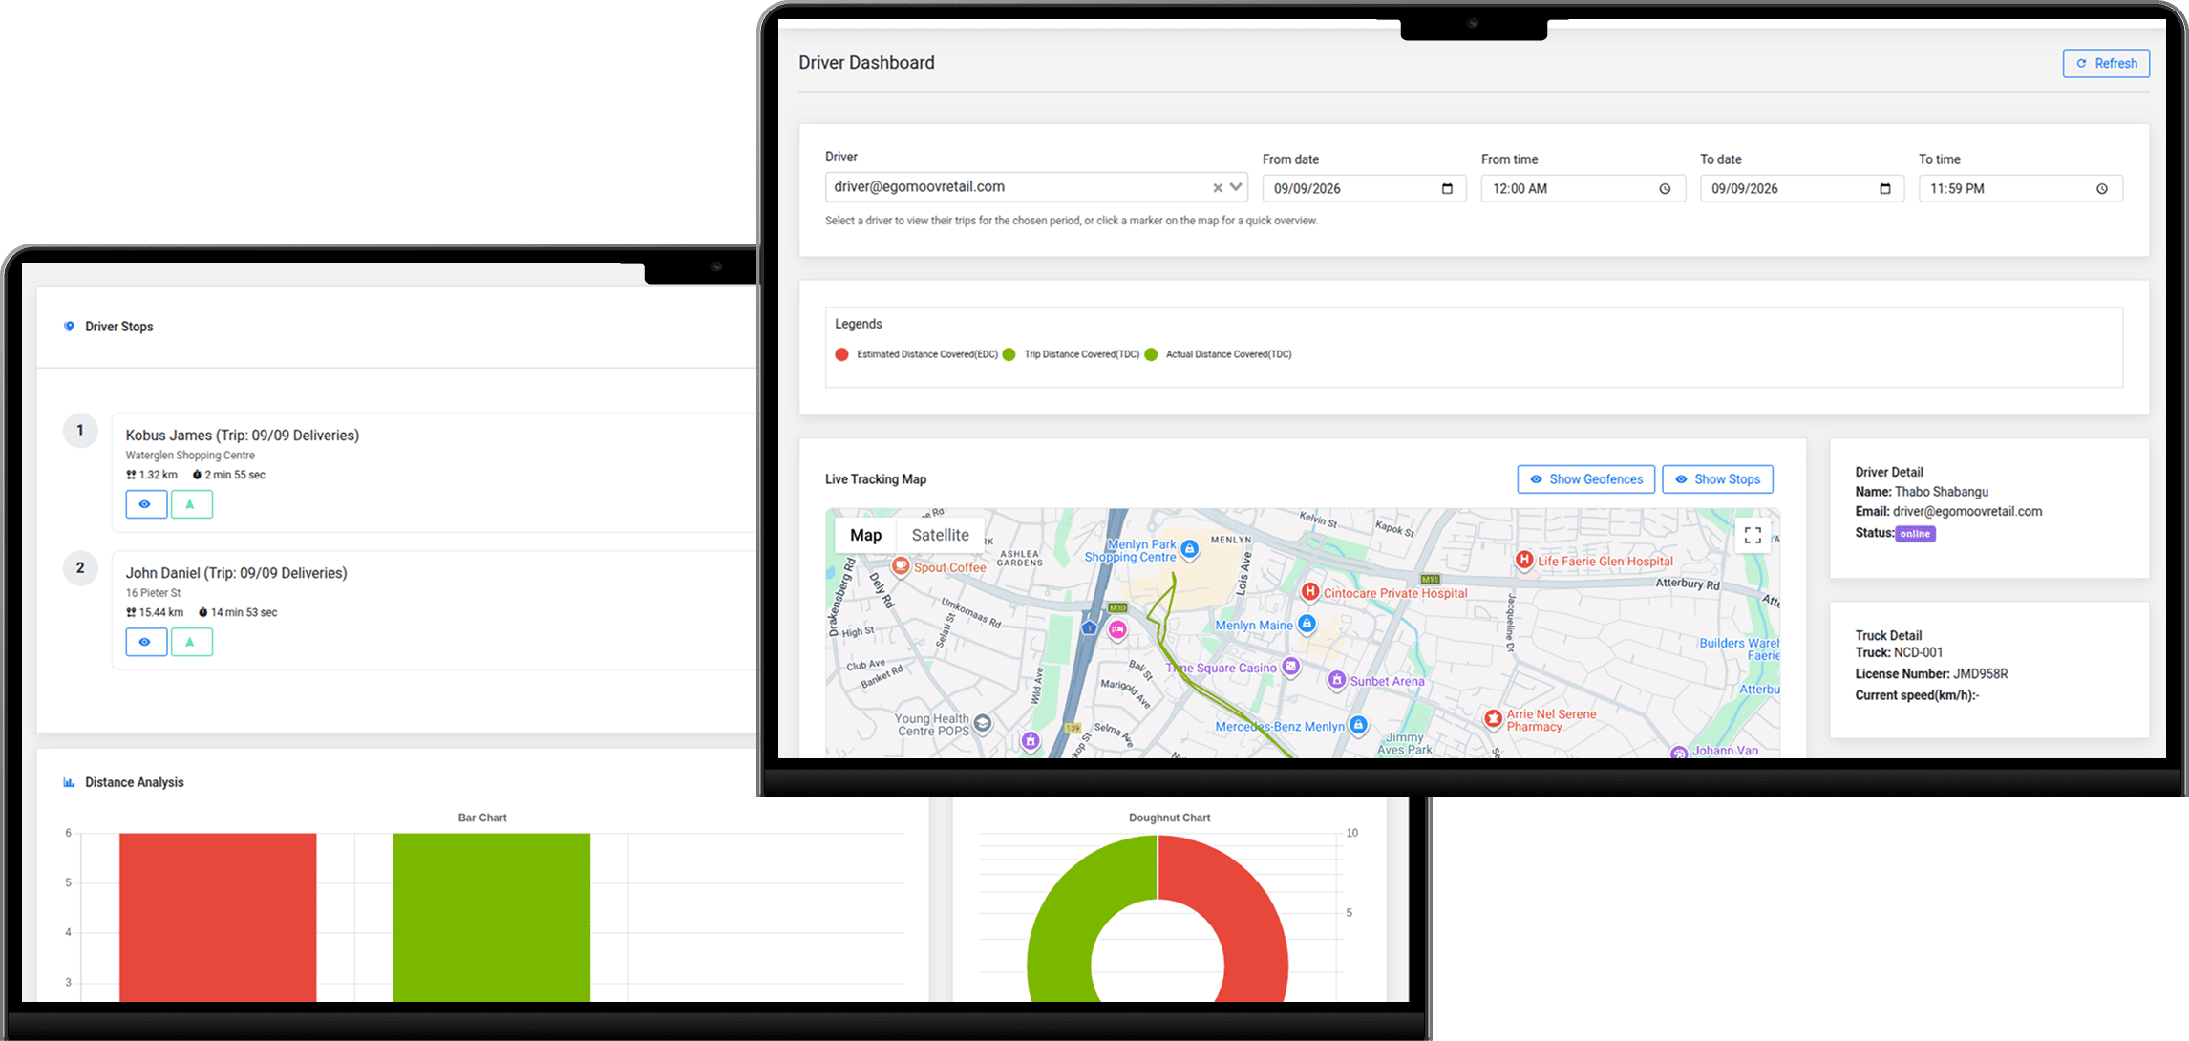Expand the Driver dropdown arrow

pos(1236,187)
